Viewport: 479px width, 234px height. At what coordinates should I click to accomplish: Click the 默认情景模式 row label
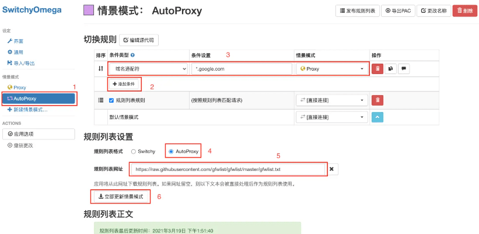point(124,117)
